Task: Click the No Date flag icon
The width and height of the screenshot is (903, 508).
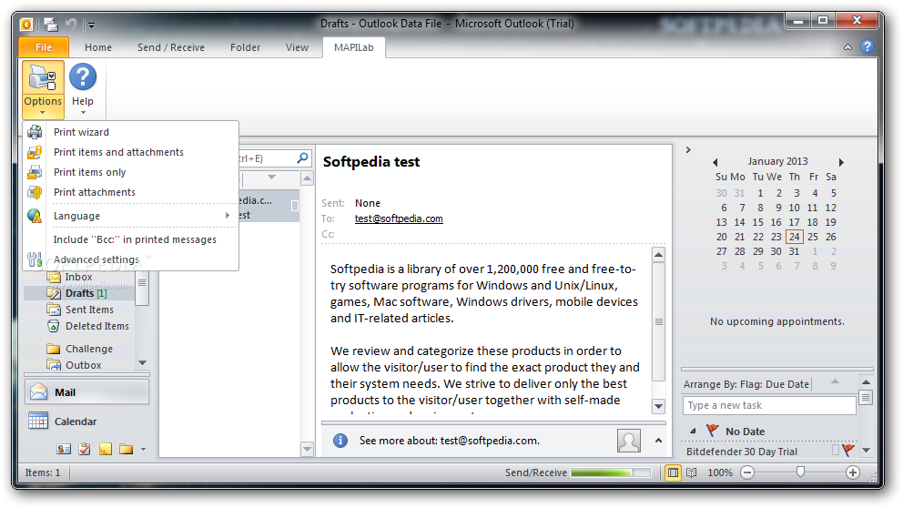Action: [x=713, y=431]
